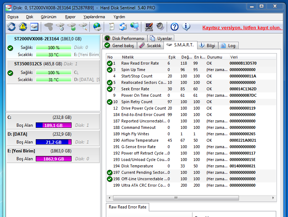Click the 33 °C temperature bar
The image size is (288, 217).
54,55
